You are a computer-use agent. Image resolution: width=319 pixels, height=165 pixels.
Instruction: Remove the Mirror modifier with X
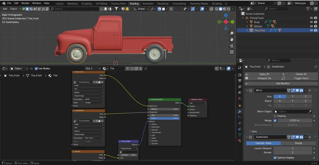pyautogui.click(x=310, y=90)
